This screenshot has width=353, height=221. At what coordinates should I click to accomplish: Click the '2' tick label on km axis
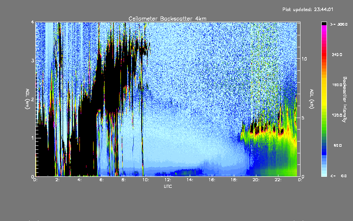33,99
